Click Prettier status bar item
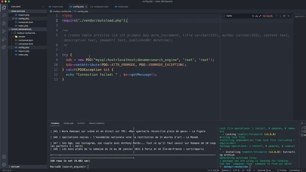The height and width of the screenshot is (172, 306). pos(282,170)
